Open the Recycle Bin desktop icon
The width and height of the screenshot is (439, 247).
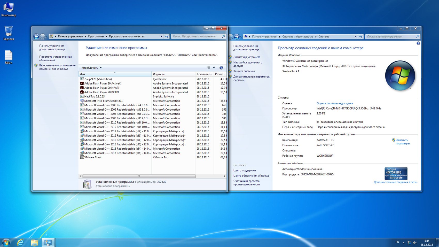click(x=9, y=33)
